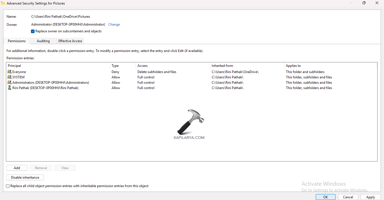Click the Disable inheritance button
Viewport: 384px width, 200px height.
click(25, 178)
